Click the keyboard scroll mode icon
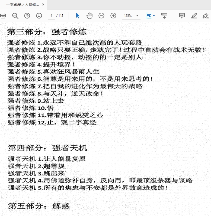 (164, 16)
